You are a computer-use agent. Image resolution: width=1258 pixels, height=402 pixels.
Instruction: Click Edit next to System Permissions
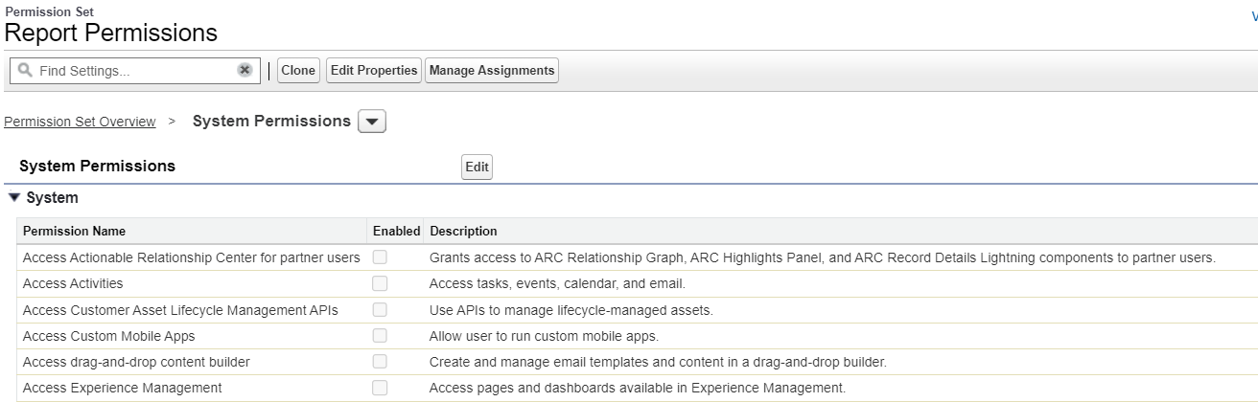tap(477, 167)
